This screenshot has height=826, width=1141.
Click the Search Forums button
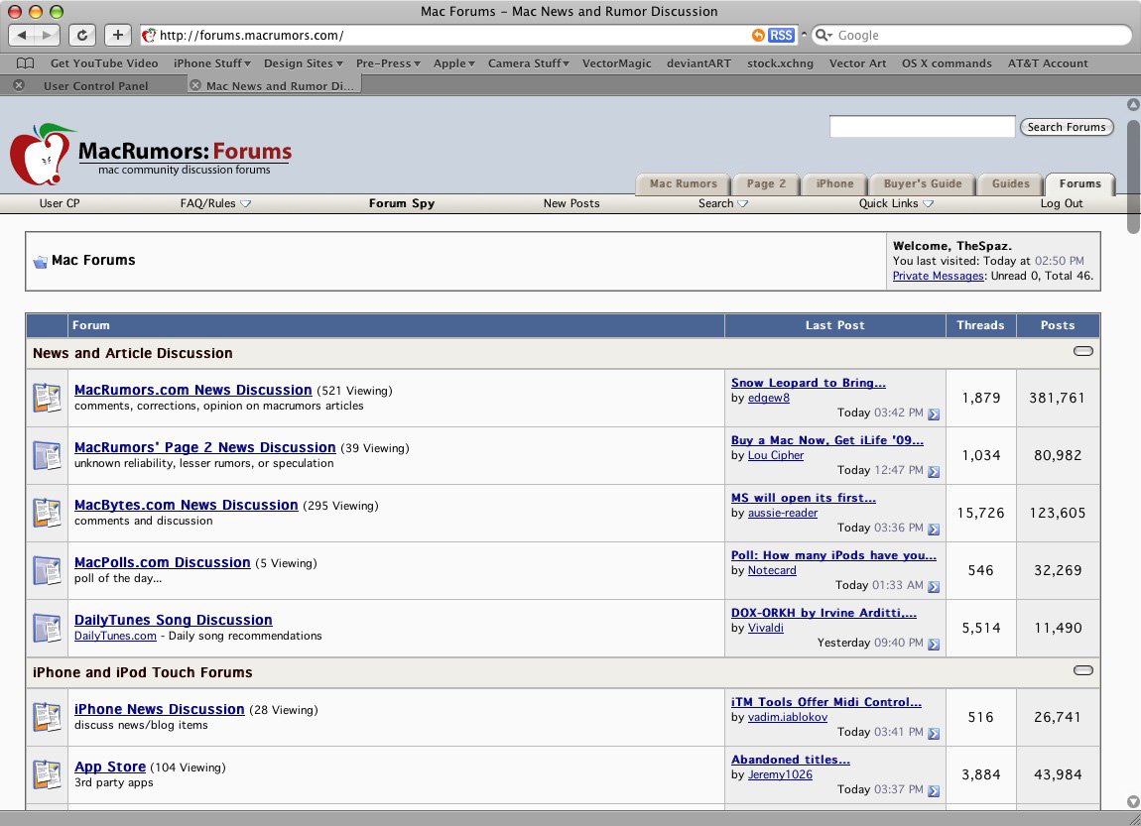click(x=1066, y=127)
